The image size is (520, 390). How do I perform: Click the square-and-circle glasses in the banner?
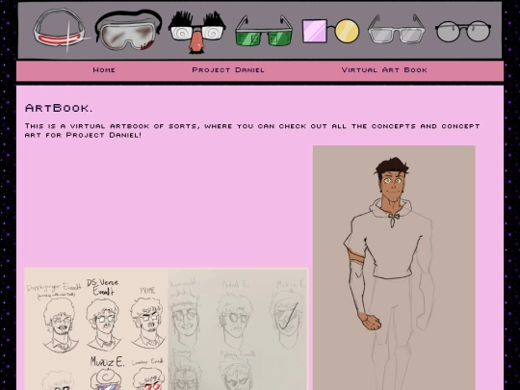330,32
